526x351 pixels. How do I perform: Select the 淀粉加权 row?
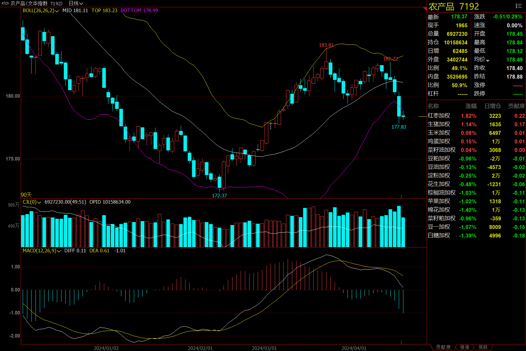476,176
